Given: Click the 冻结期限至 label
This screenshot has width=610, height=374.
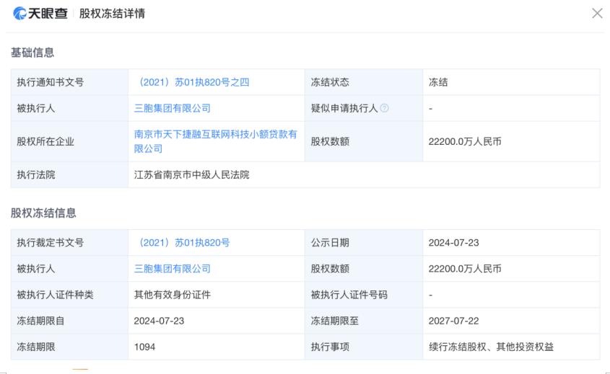Looking at the screenshot, I should click(334, 321).
